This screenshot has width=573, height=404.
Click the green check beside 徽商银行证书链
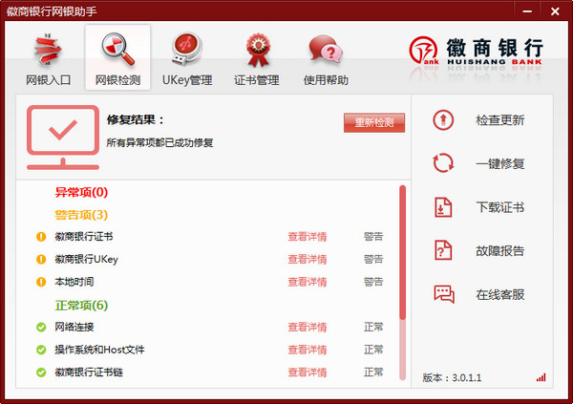click(x=41, y=372)
